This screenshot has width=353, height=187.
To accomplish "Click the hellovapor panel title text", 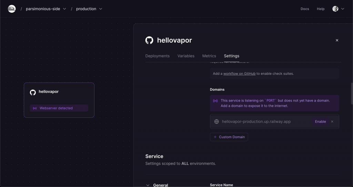I will click(174, 40).
